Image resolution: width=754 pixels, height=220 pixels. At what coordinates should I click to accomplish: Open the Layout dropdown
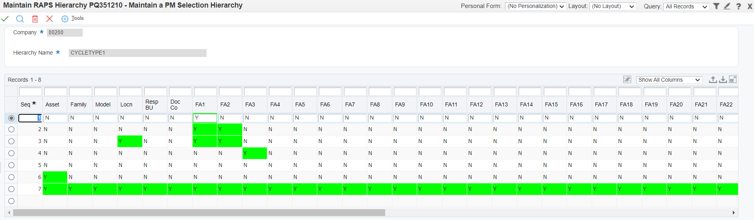(x=613, y=6)
